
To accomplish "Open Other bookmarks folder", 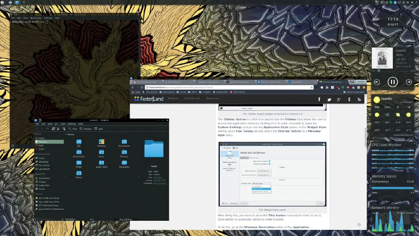I will pos(354,92).
